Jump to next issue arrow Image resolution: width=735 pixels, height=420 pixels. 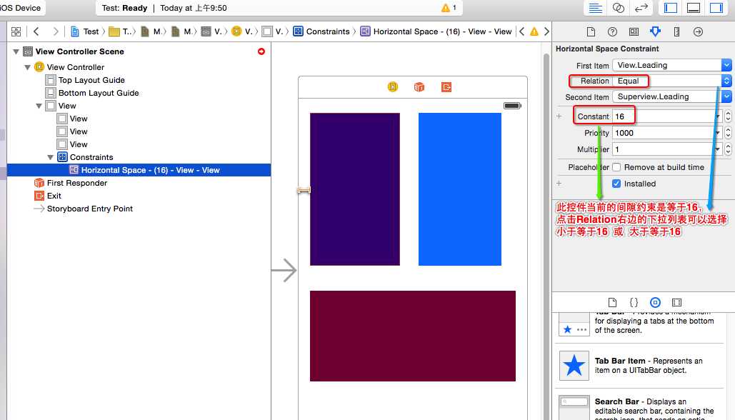click(x=546, y=31)
